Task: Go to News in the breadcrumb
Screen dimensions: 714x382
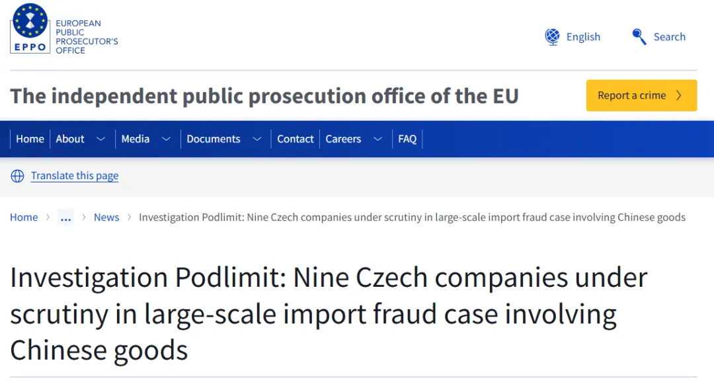Action: coord(106,217)
